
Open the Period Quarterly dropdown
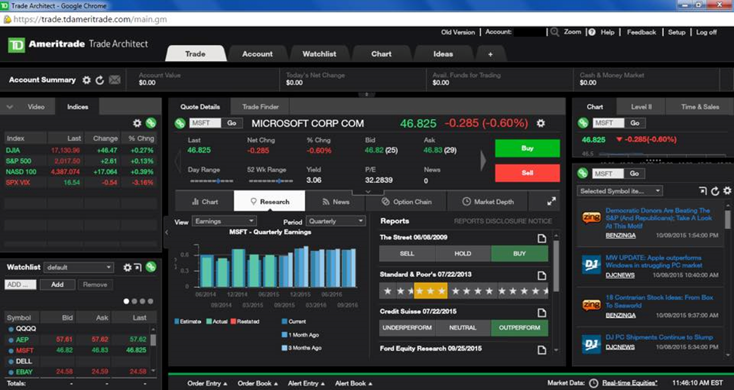[335, 221]
